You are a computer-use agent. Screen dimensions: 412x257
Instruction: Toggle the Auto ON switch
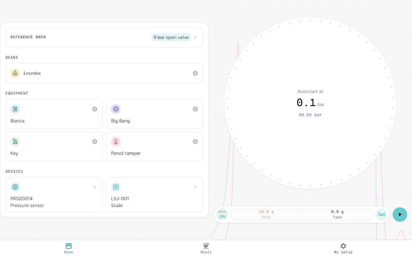point(222,214)
